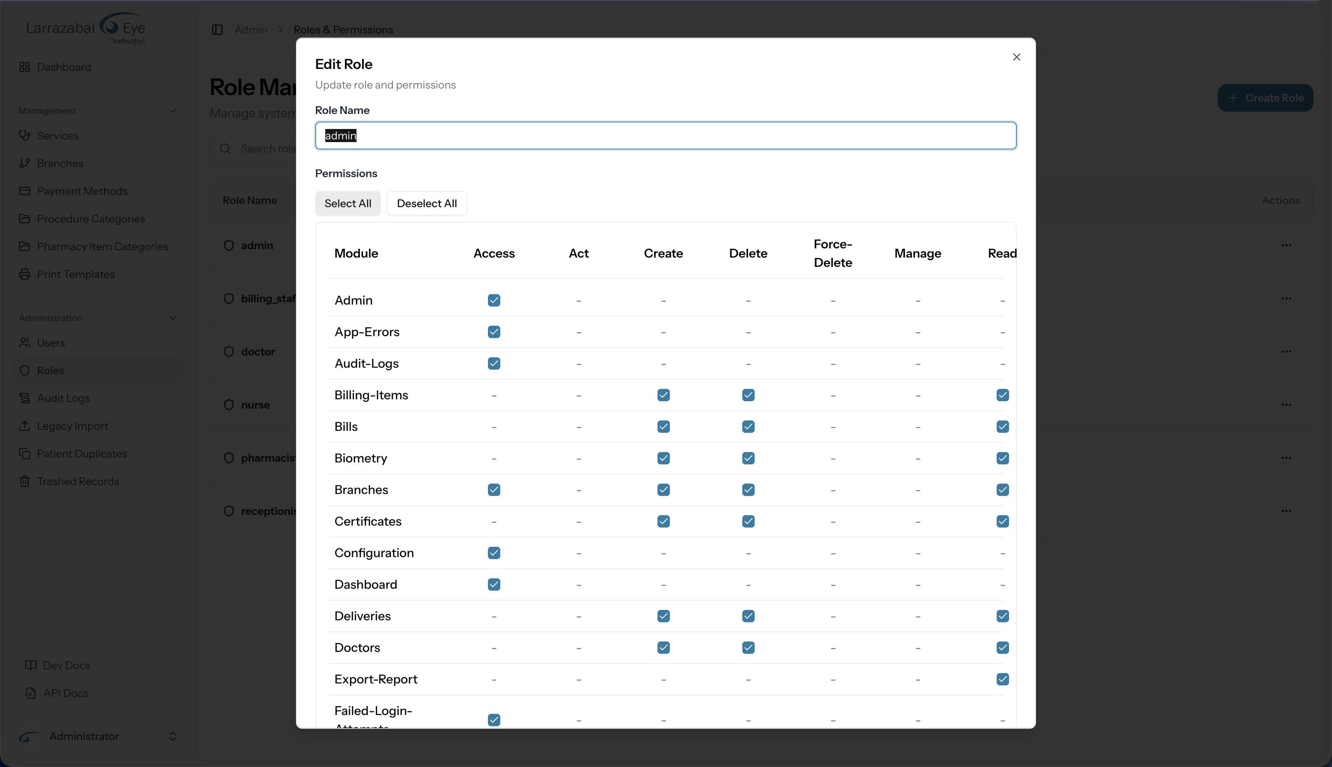Open the Users sidebar menu item
1332x767 pixels.
pos(98,342)
